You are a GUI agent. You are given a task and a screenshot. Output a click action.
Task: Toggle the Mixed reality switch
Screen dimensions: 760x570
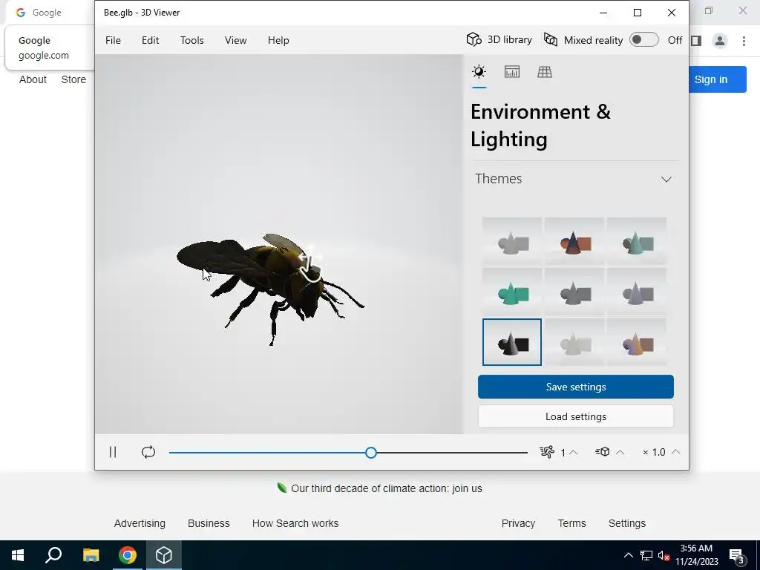pos(643,40)
